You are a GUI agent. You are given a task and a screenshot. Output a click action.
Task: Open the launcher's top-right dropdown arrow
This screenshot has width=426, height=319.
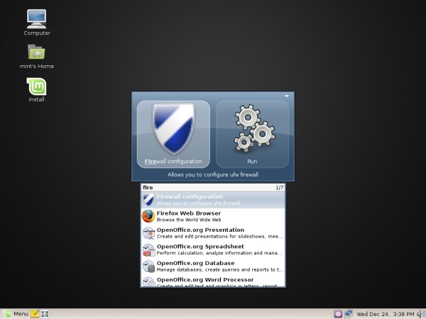287,96
